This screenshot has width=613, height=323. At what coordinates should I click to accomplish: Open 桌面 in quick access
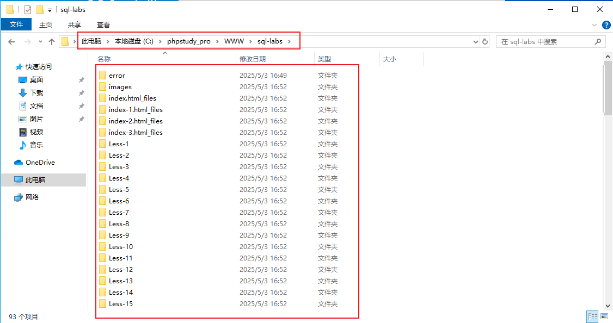pos(36,80)
